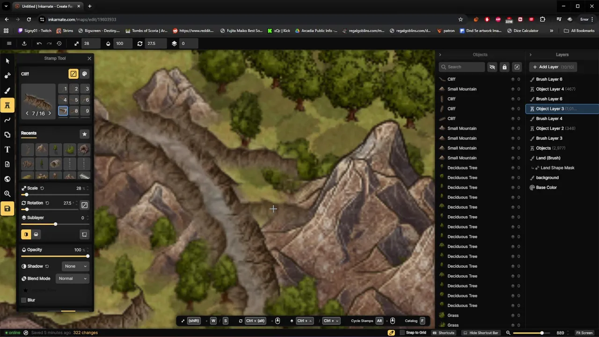Open the globe tool in left toolbar
This screenshot has height=337, width=599.
tap(7, 179)
